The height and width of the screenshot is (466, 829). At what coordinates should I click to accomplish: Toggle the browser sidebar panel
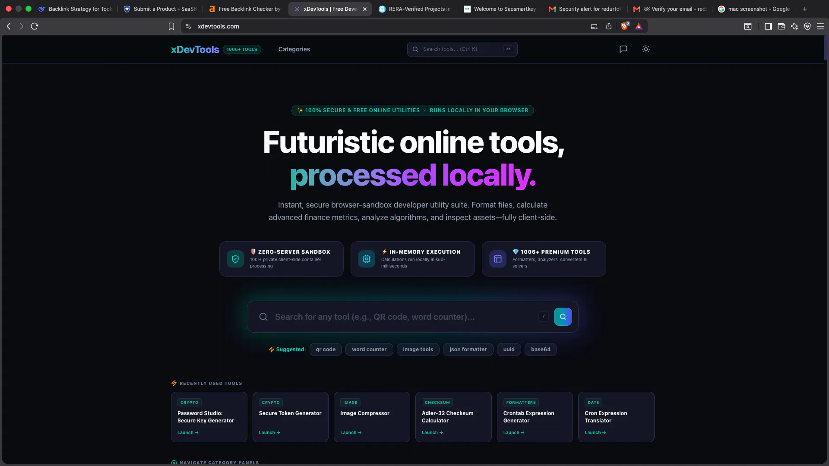[768, 26]
